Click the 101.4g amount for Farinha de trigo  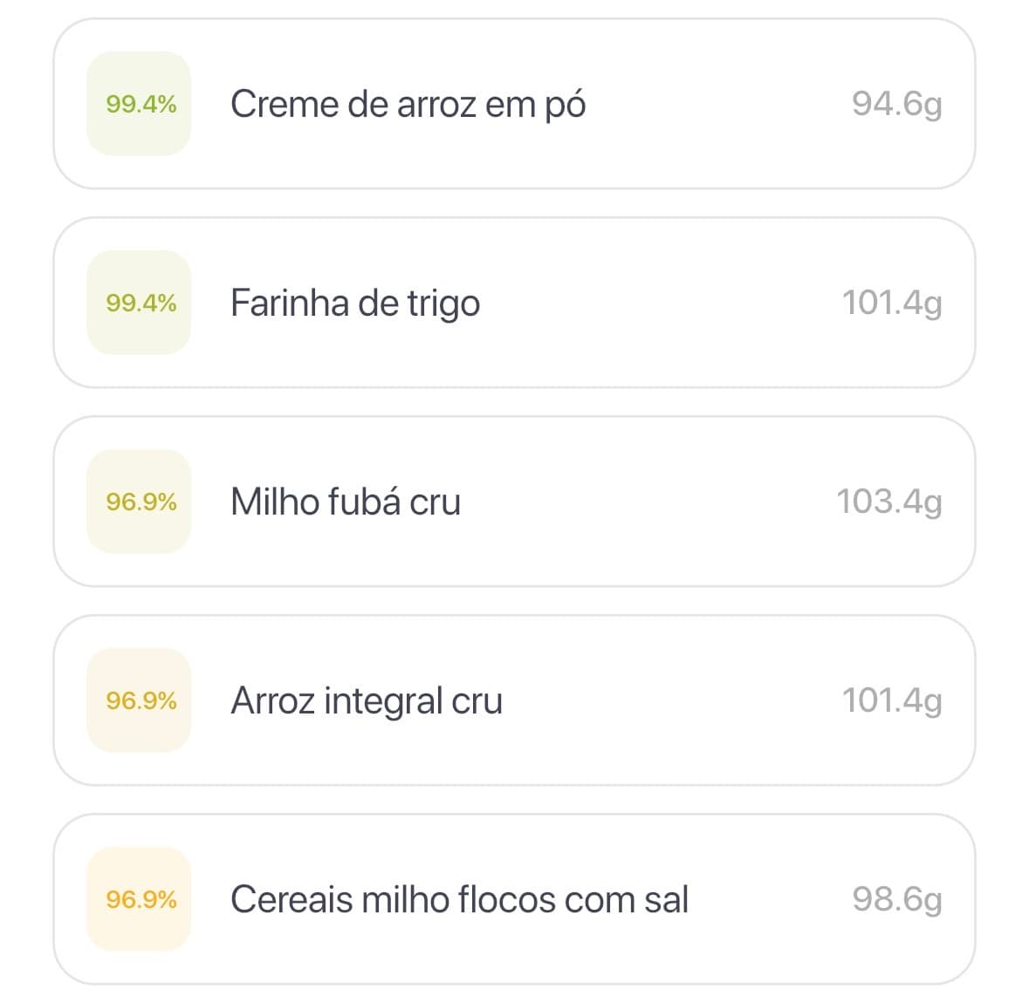(893, 303)
